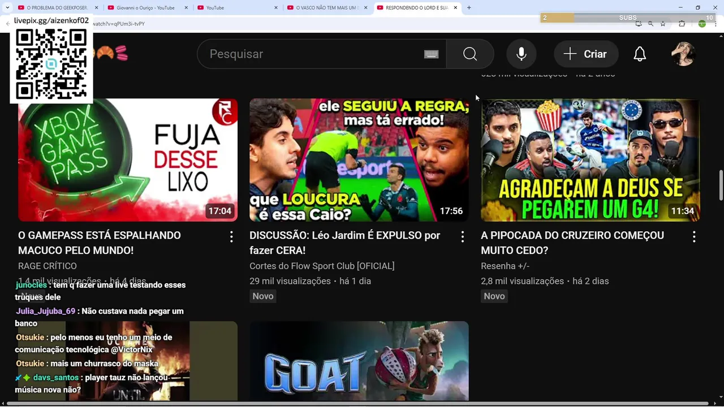
Task: Open title A PIPOCADA DO CRUZEIRO COMEÇOU
Action: 572,243
